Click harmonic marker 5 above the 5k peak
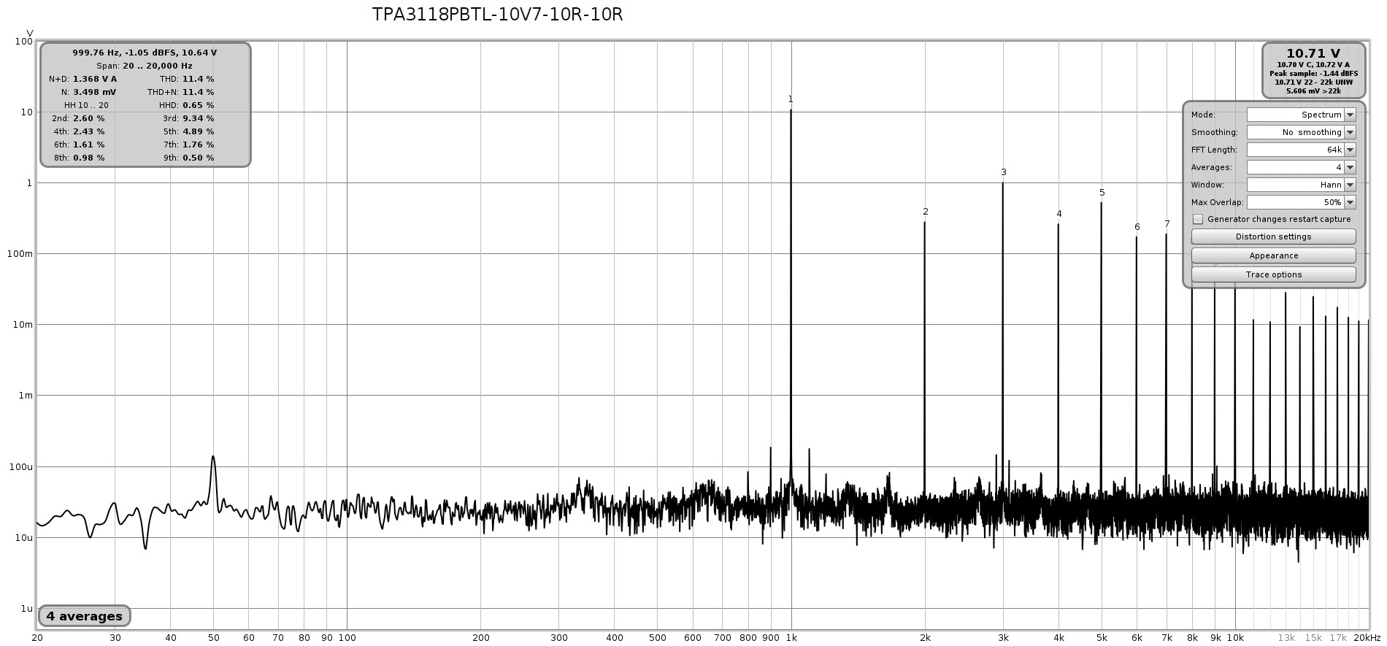Viewport: 1387px width, 646px height. (1102, 193)
